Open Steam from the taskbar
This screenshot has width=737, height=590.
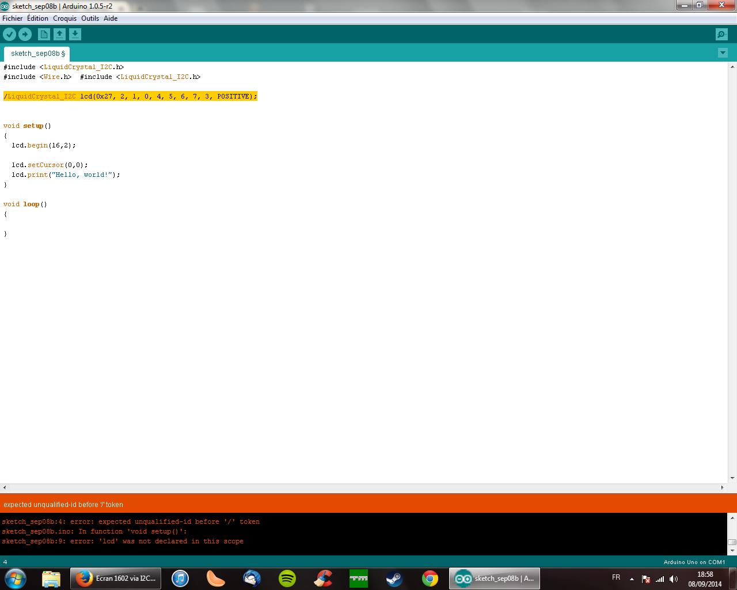pyautogui.click(x=394, y=578)
